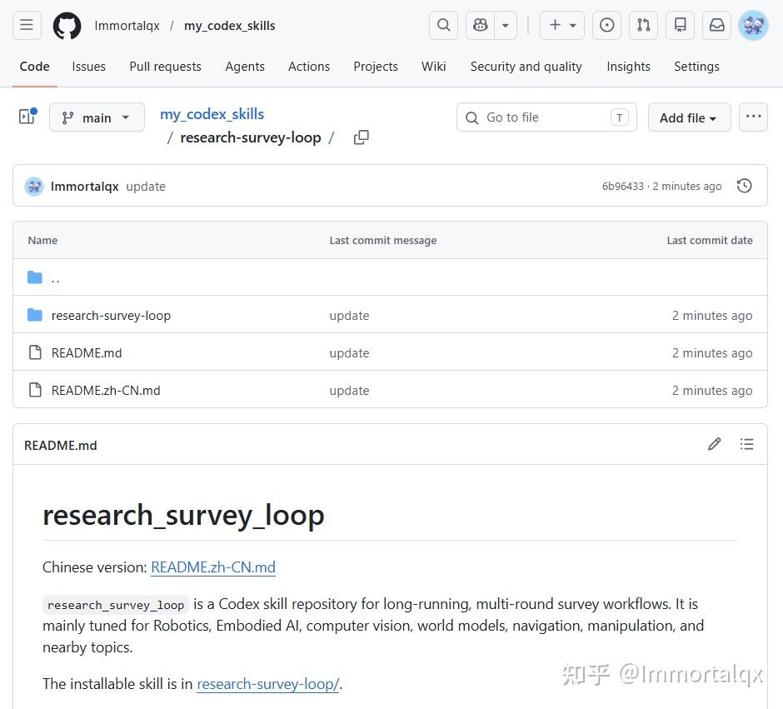Open Copilot chat icon
Image resolution: width=783 pixels, height=709 pixels.
click(481, 25)
